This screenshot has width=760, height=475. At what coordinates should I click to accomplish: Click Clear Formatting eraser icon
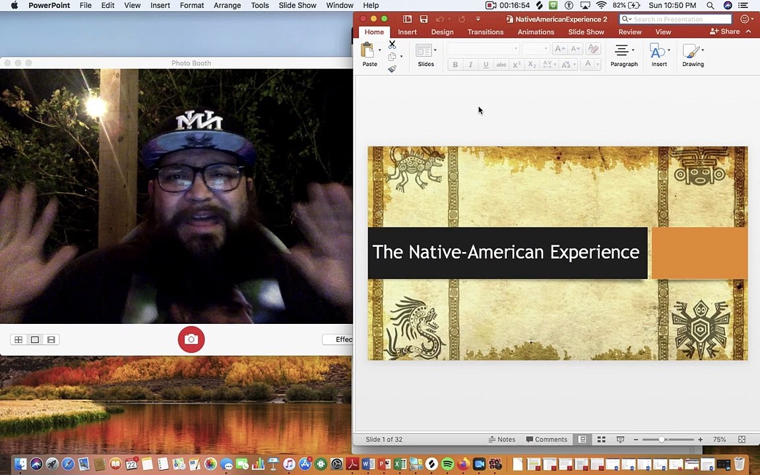pos(593,48)
